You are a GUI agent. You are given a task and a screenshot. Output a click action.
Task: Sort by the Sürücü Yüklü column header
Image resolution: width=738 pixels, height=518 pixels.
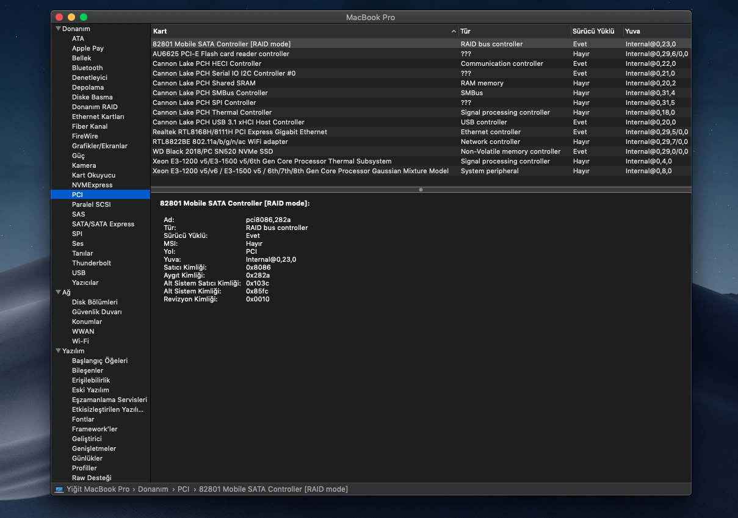tap(596, 31)
